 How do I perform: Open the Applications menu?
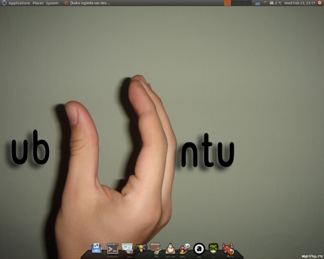point(19,3)
